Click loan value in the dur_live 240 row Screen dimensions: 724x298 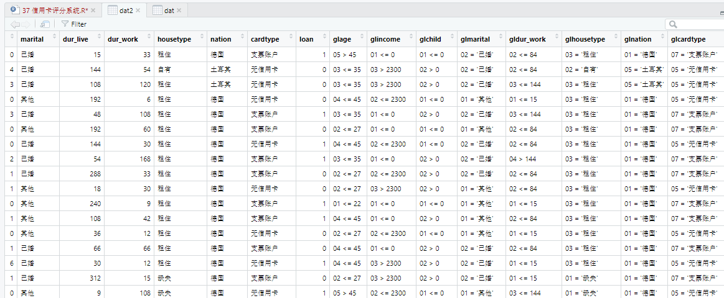coord(313,203)
